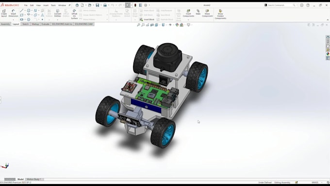Click Offset On Surface tool
Screen dimensions: 330x186
74,14
